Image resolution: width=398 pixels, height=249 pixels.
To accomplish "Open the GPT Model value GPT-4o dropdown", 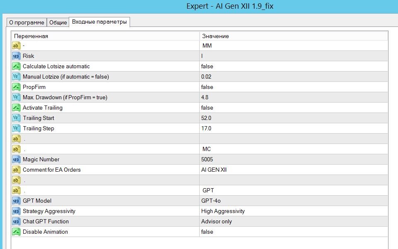I will (293, 201).
